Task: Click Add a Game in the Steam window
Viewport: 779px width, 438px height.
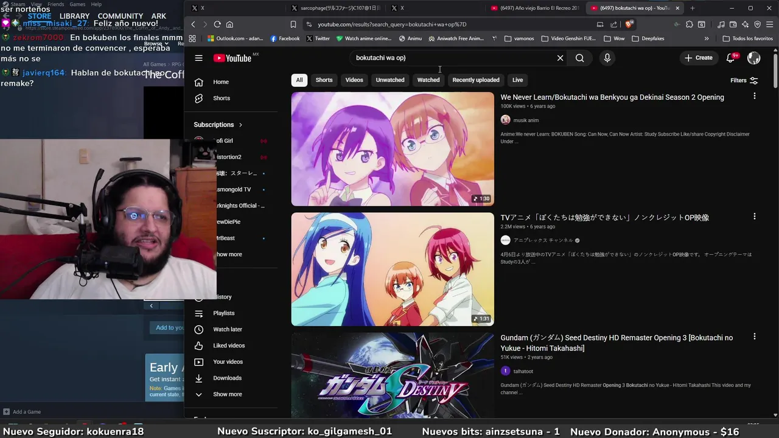Action: [x=22, y=412]
